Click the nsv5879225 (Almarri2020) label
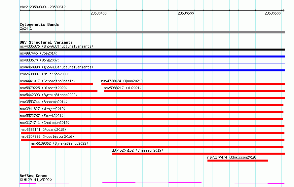 [x=44, y=88]
